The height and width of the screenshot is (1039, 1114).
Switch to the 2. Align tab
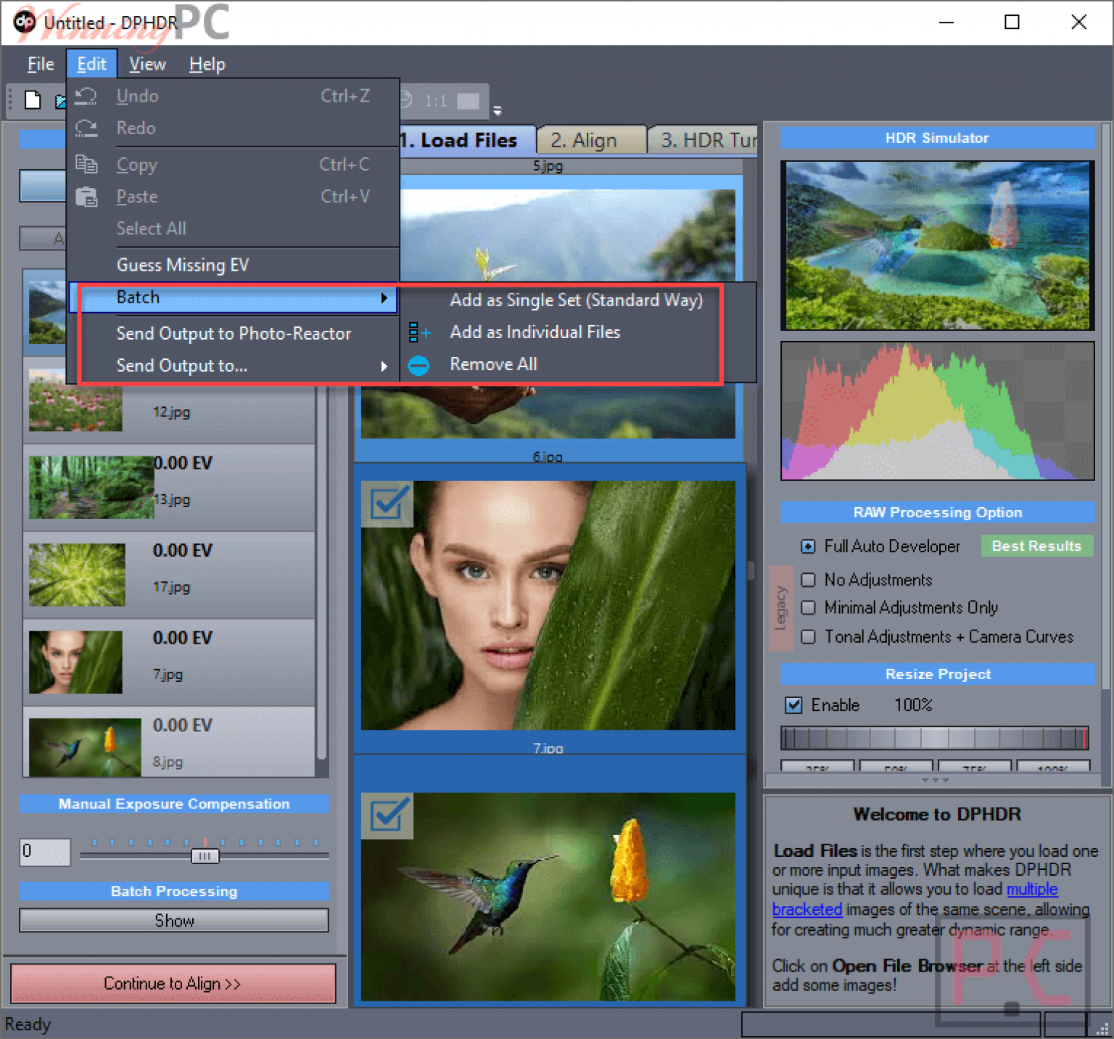(592, 140)
